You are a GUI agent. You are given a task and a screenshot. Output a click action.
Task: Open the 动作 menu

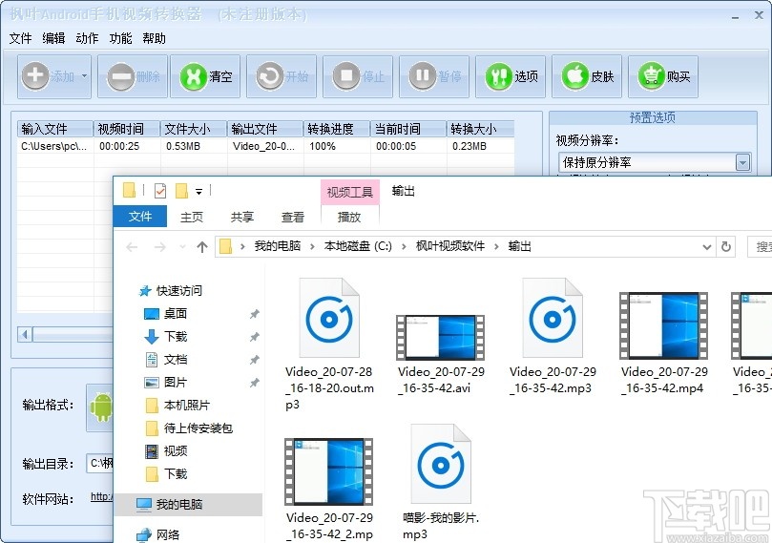(87, 38)
